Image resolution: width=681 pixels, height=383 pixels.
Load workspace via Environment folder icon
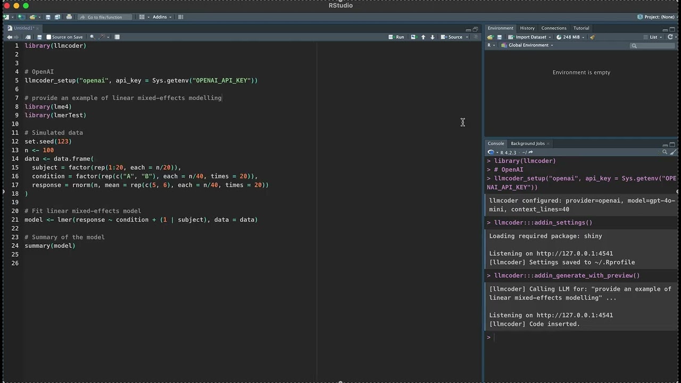(x=490, y=37)
